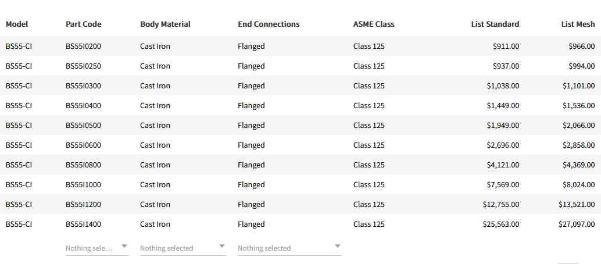This screenshot has height=264, width=601.
Task: Select the $12,755.00 List Standard cell
Action: [x=501, y=204]
